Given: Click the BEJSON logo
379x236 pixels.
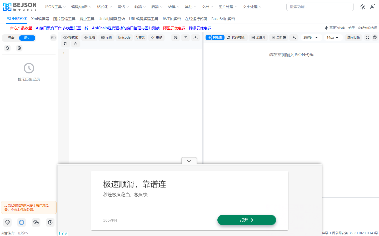Looking at the screenshot, I should tap(20, 7).
